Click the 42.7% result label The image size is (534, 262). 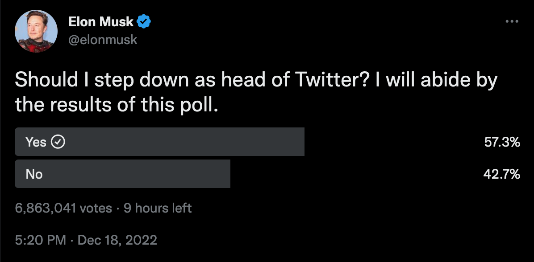point(502,174)
